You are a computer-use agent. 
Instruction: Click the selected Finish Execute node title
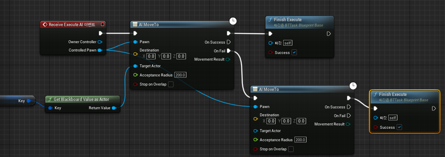tap(393, 94)
